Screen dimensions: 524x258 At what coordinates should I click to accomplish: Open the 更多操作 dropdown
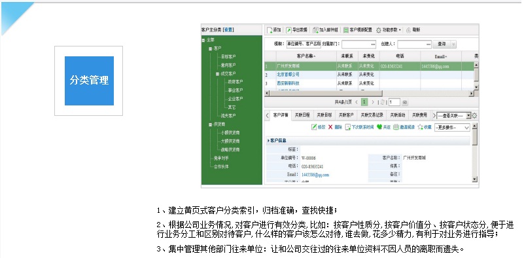452,128
